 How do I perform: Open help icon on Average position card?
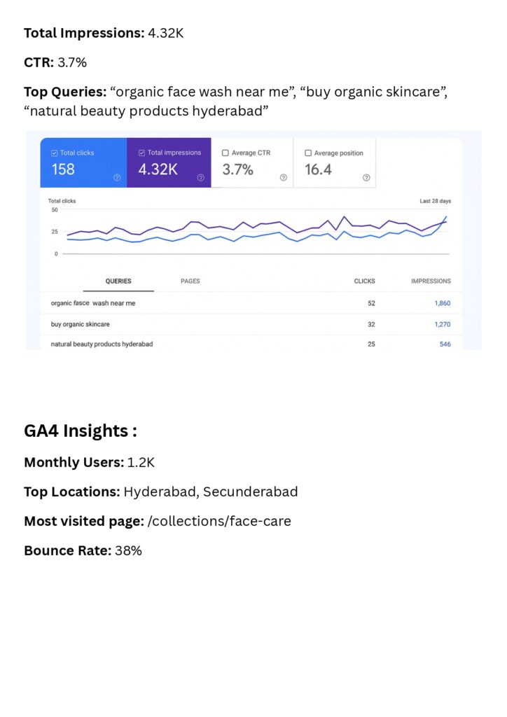tap(366, 178)
